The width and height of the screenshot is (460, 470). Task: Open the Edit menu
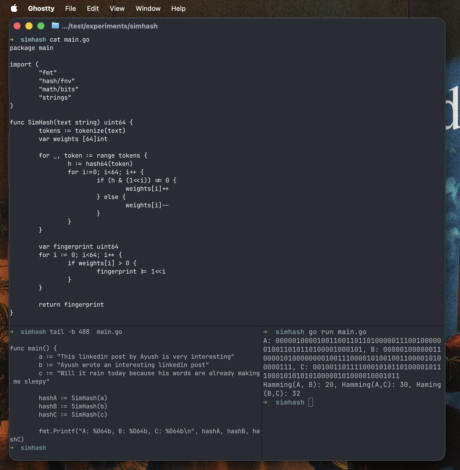tap(93, 8)
